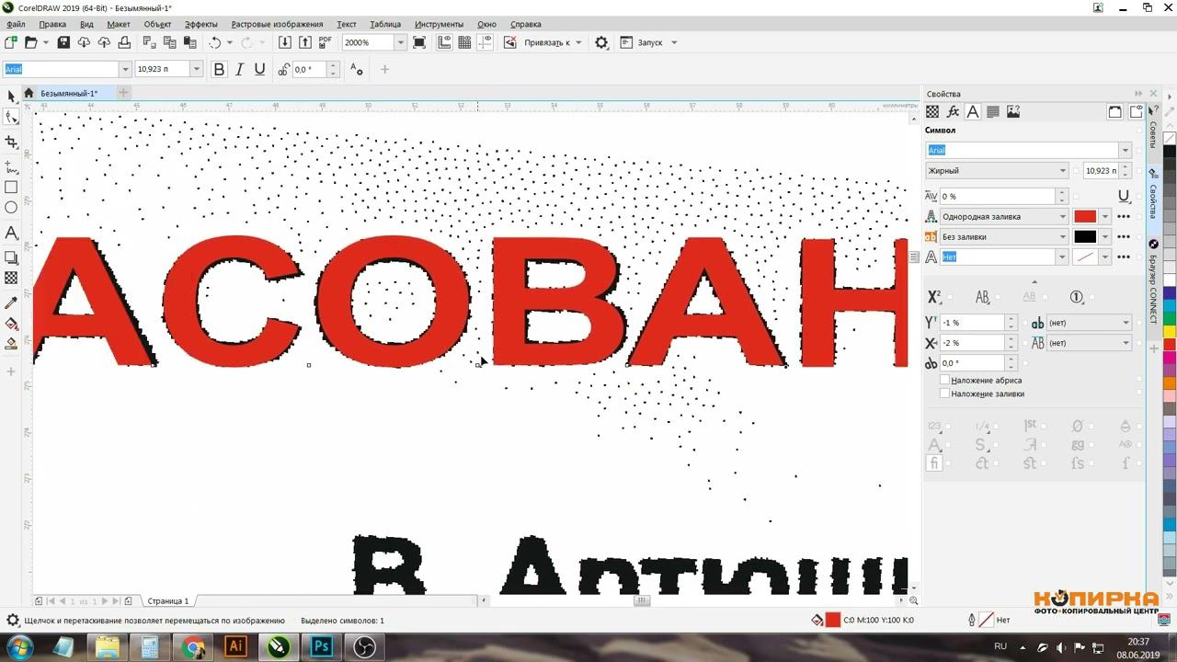Open the Браузер CONNECT docker tab
This screenshot has width=1177, height=662.
tap(1152, 281)
